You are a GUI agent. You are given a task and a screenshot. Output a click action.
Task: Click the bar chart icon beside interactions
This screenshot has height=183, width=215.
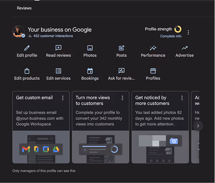[x=30, y=36]
